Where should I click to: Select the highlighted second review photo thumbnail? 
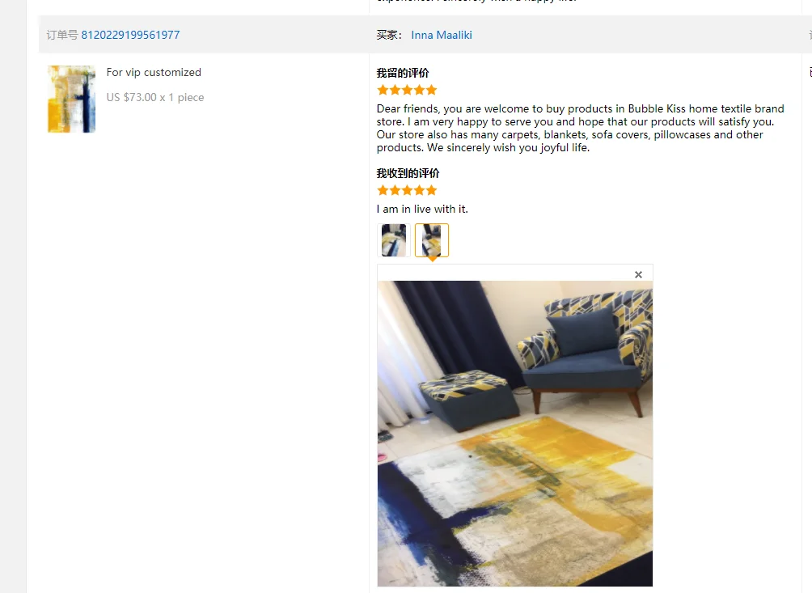[431, 240]
